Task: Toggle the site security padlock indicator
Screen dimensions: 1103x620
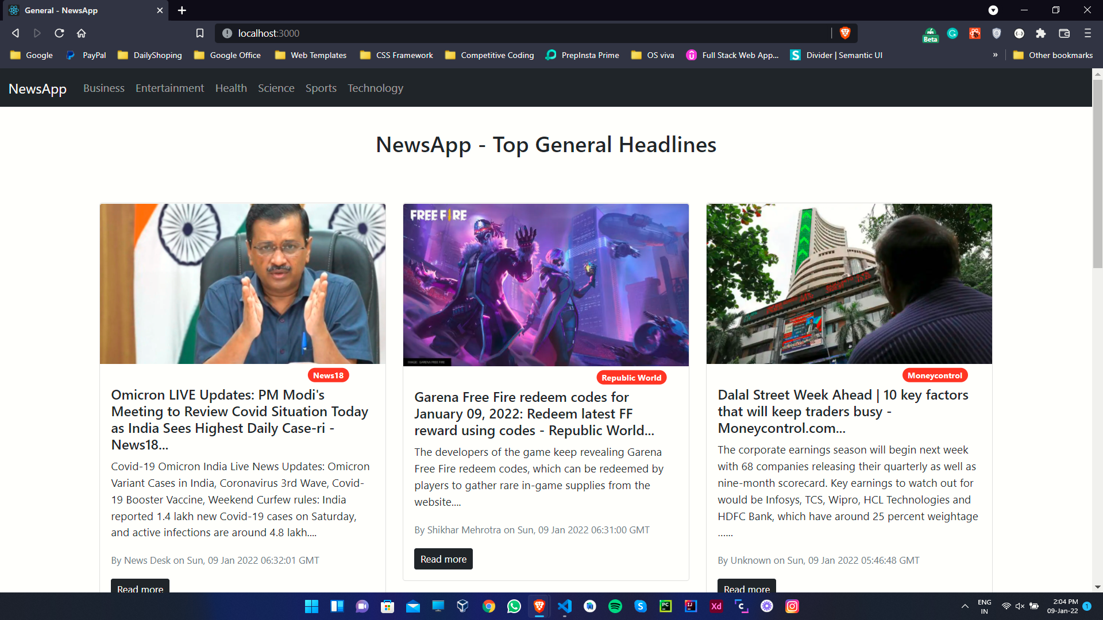Action: pos(227,33)
